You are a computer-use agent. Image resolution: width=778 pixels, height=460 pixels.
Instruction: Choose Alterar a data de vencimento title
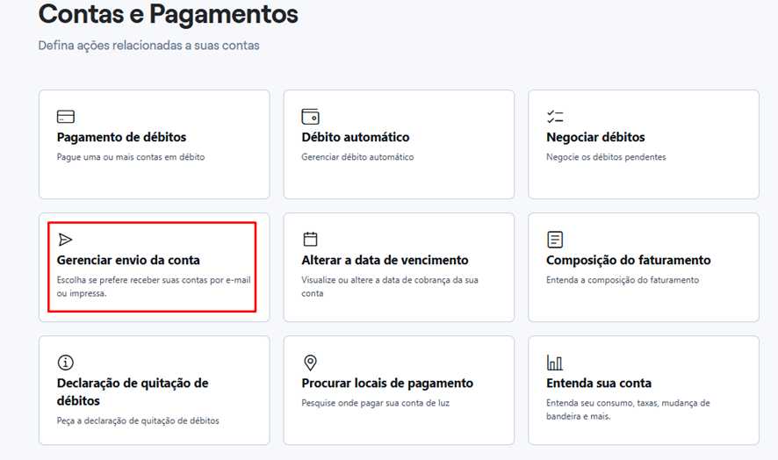(x=385, y=260)
